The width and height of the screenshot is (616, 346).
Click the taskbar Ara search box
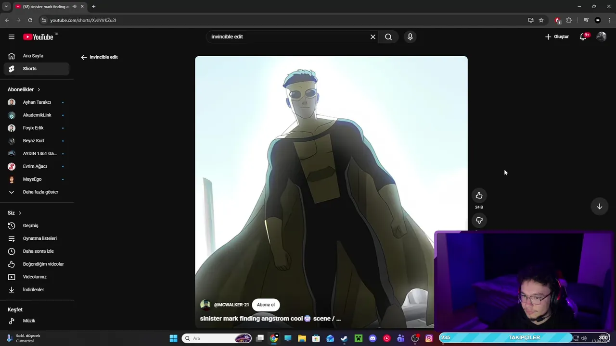pos(217,338)
